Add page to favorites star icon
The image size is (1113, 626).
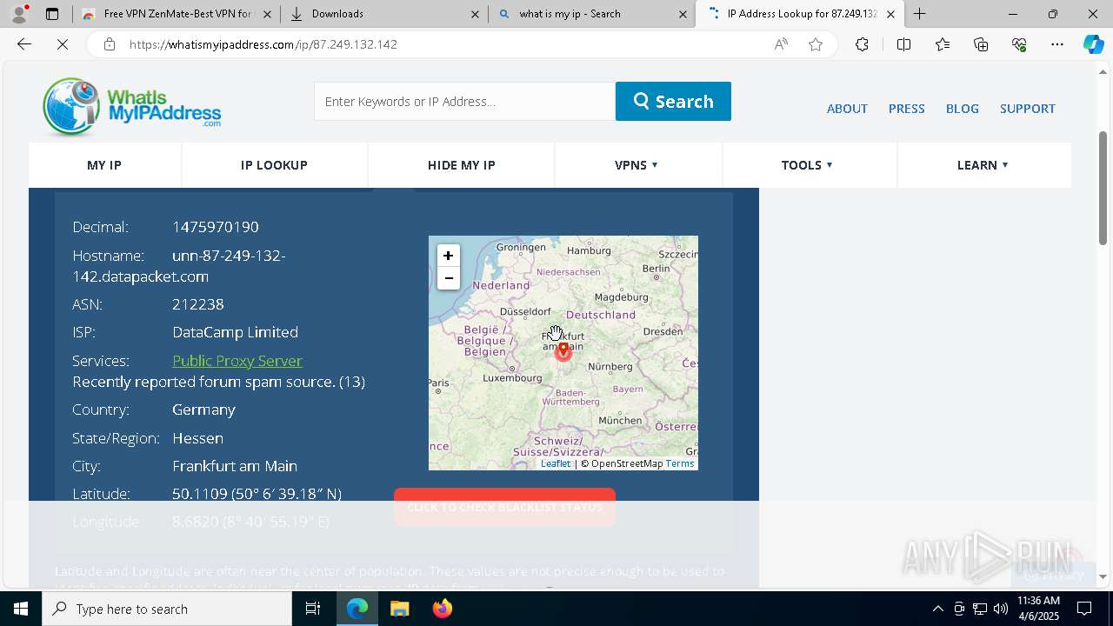tap(816, 44)
